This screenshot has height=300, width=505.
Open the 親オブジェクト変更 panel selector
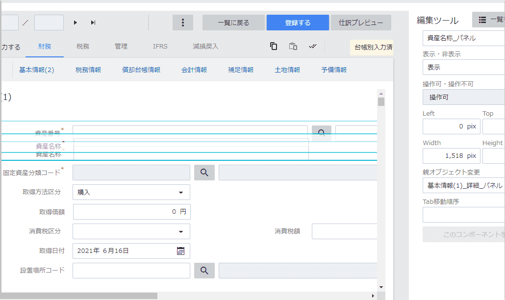pos(463,185)
